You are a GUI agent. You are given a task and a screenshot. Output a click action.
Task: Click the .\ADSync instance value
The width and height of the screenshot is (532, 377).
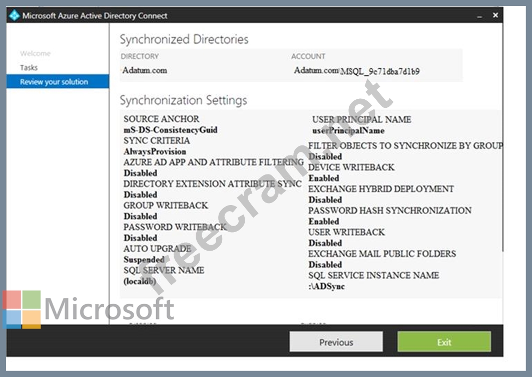pyautogui.click(x=326, y=287)
